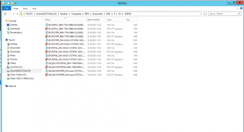Go to the 2025 breadcrumb folder
This screenshot has height=132, width=244.
[108, 14]
